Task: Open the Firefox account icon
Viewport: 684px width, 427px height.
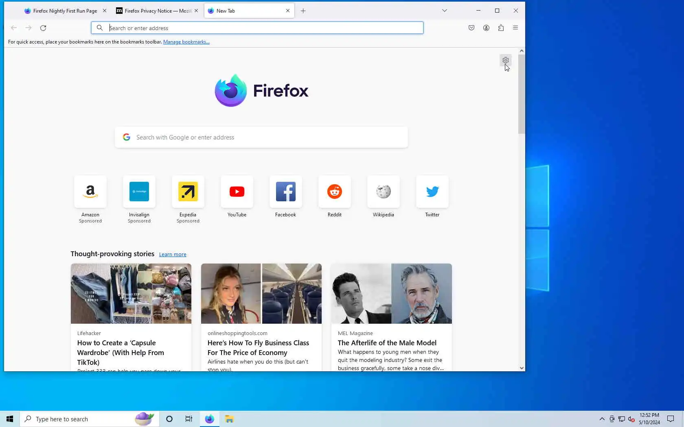Action: 486,28
